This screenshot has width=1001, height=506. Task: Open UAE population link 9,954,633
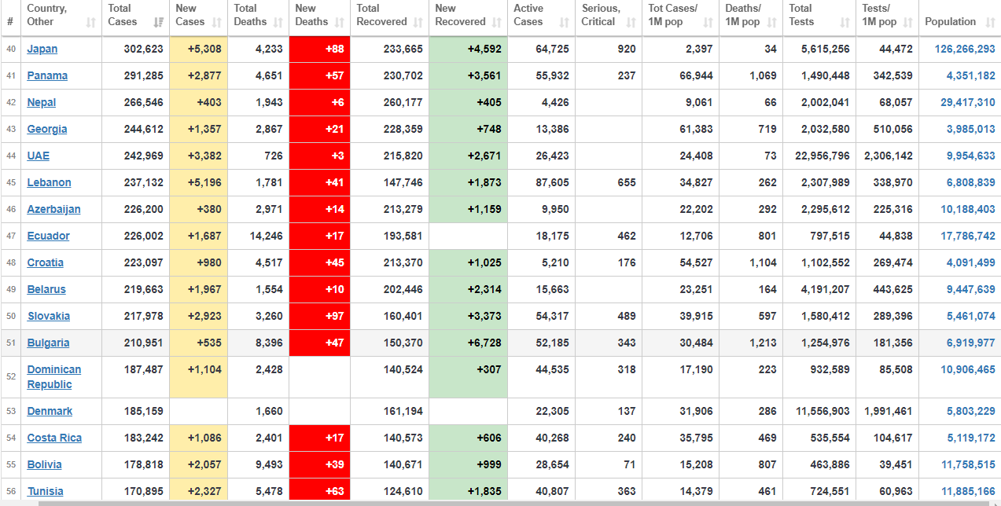coord(970,156)
